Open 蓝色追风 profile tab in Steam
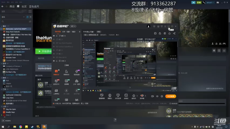The image size is (230, 129). [34, 6]
